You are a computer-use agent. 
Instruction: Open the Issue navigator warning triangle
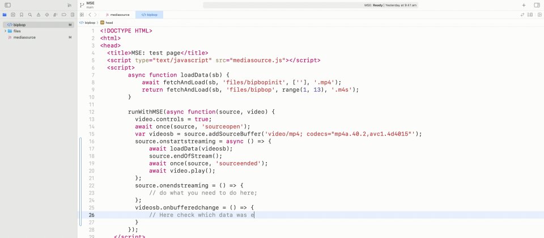coord(39,15)
